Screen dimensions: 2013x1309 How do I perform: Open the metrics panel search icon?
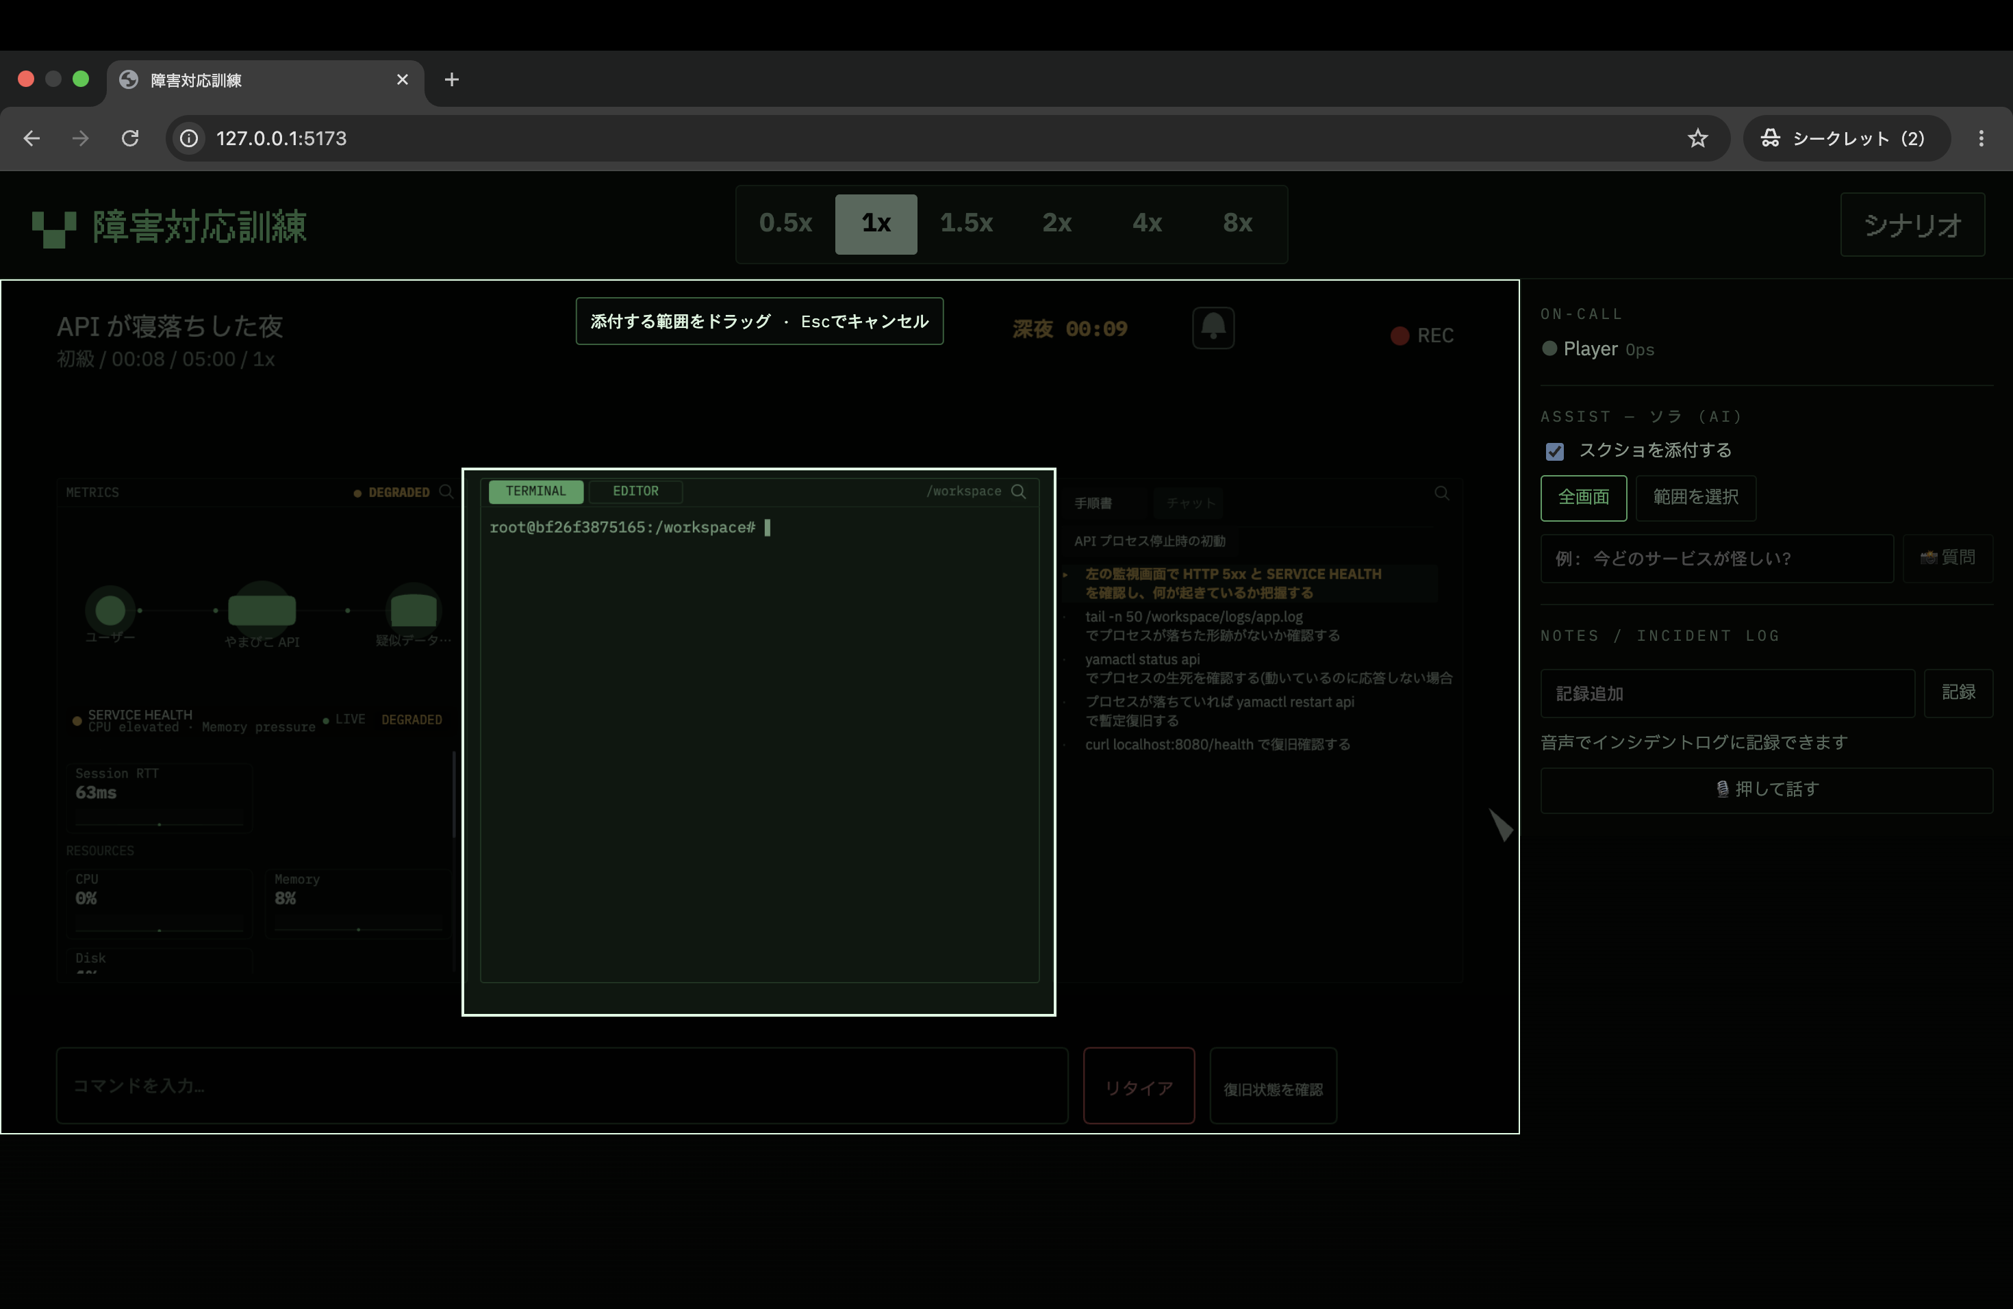[x=446, y=492]
